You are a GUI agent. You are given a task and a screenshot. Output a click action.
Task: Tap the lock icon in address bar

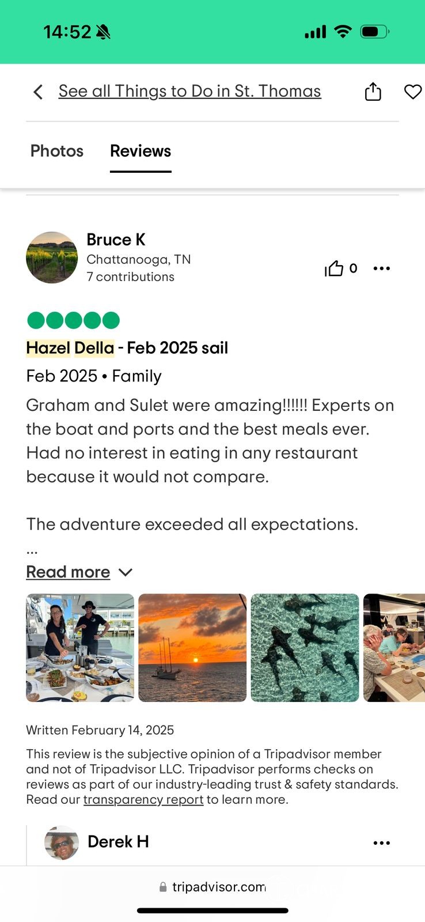pyautogui.click(x=163, y=887)
